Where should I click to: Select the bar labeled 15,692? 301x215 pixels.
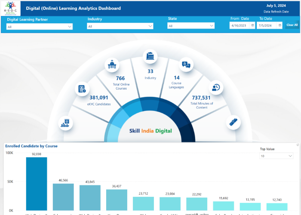(223, 206)
